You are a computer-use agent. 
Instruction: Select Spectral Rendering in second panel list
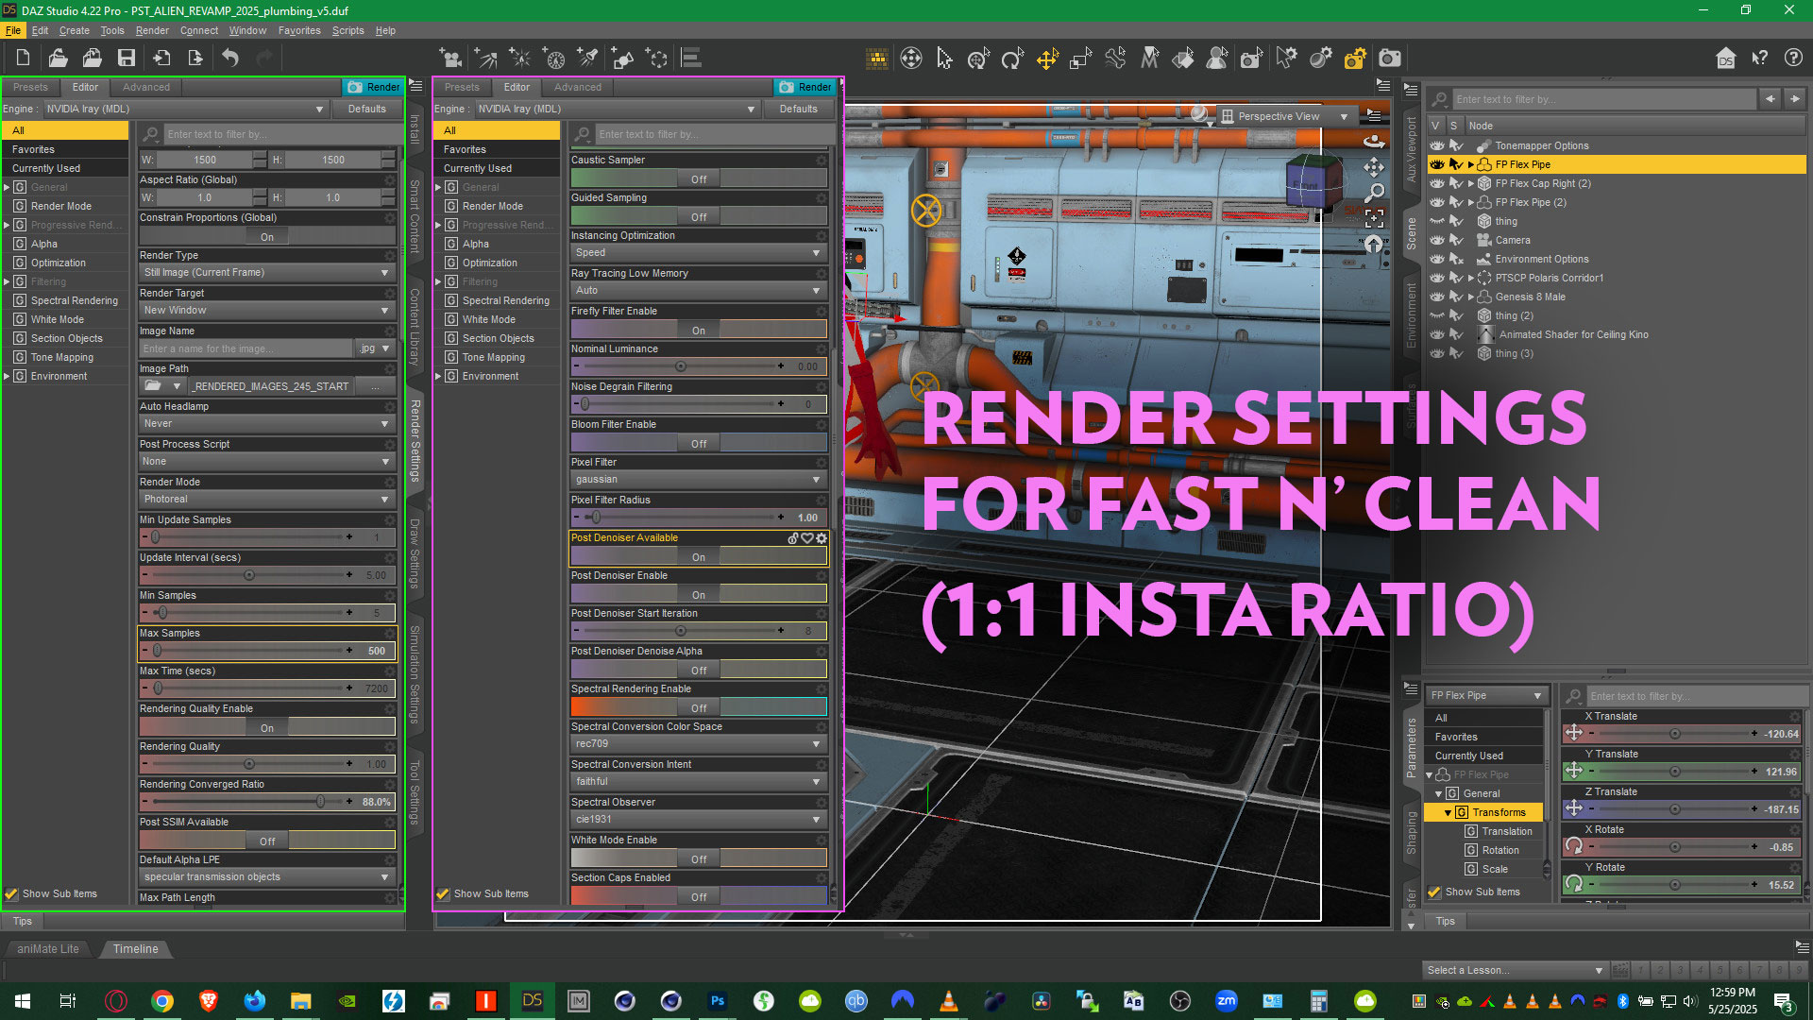(506, 300)
